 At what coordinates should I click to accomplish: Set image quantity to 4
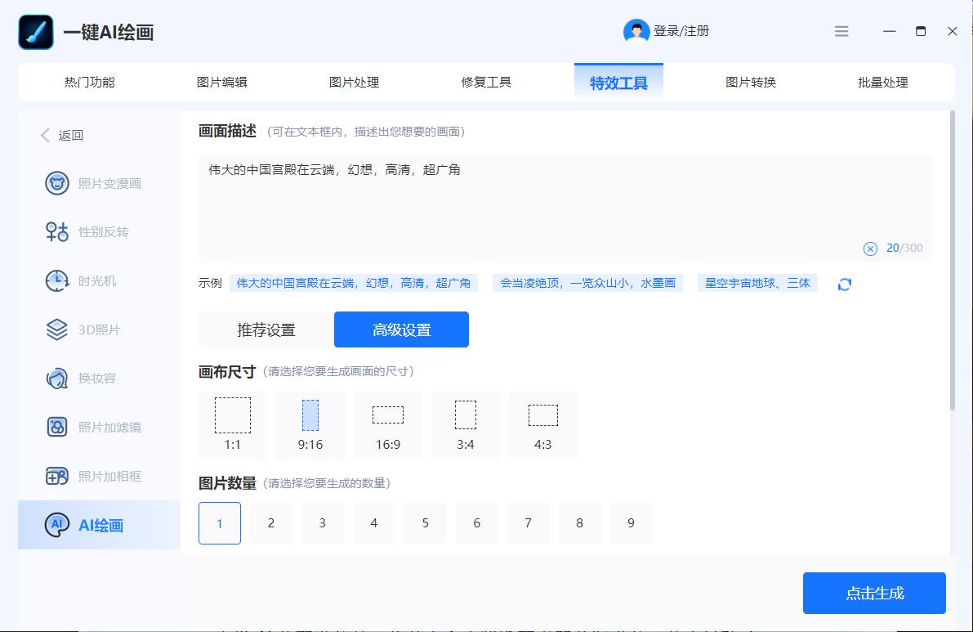(374, 523)
